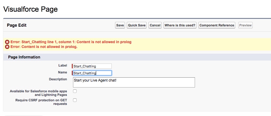The image size is (271, 116).
Task: Choose Quick Save for the page
Action: 137,25
